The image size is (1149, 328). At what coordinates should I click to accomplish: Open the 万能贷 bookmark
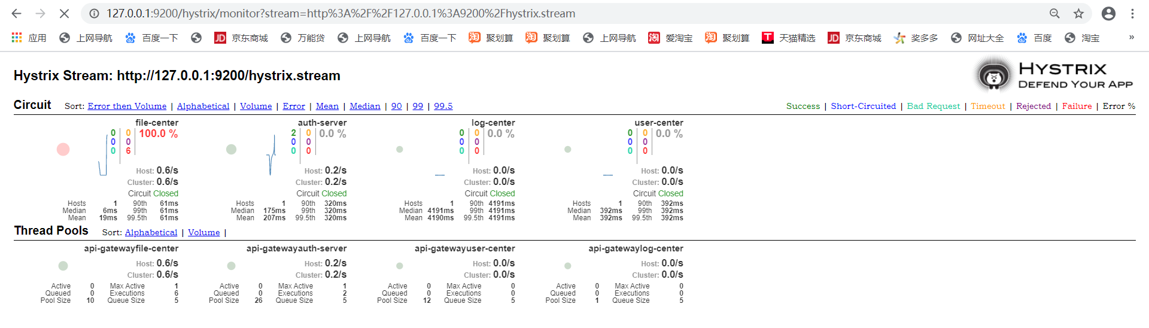(303, 38)
